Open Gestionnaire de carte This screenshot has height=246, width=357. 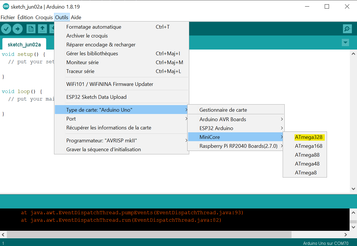coord(236,110)
